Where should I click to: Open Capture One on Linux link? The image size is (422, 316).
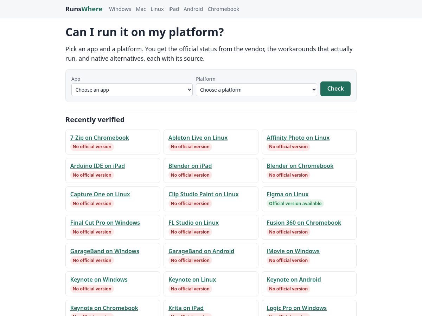100,194
